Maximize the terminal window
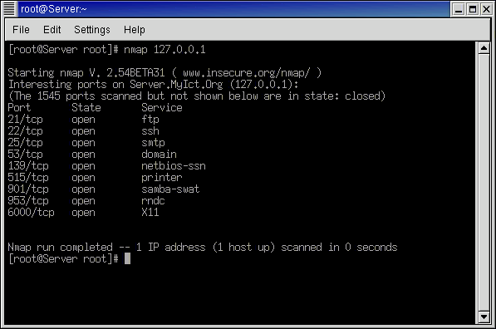 point(472,9)
